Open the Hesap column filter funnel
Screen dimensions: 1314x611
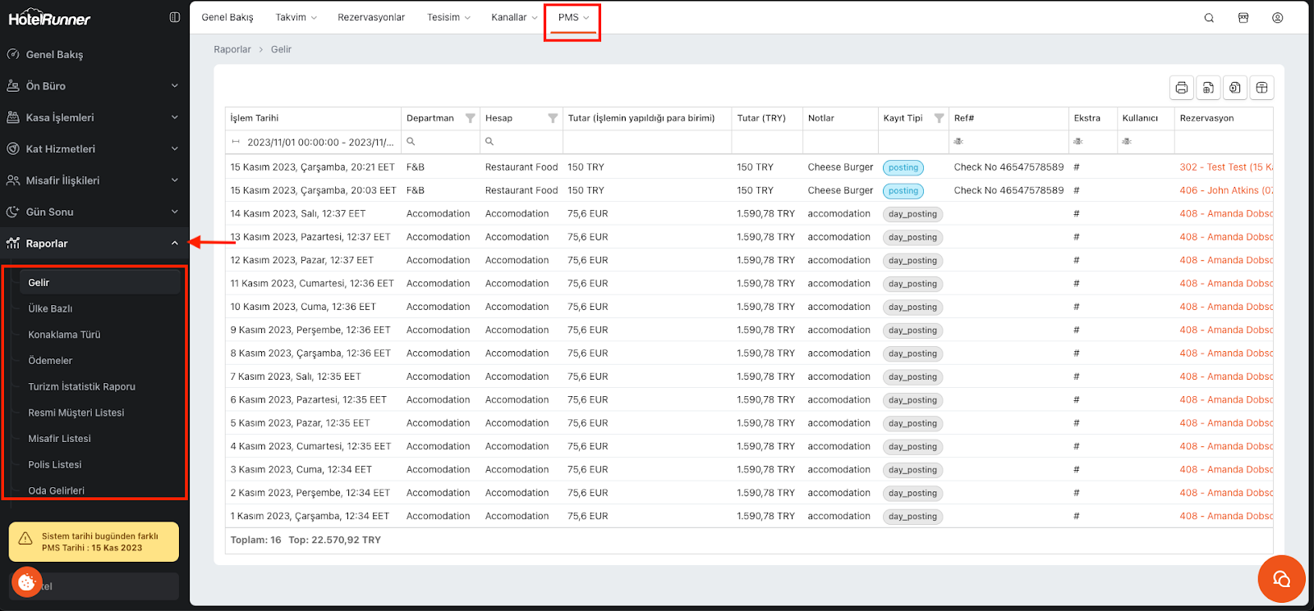click(553, 118)
